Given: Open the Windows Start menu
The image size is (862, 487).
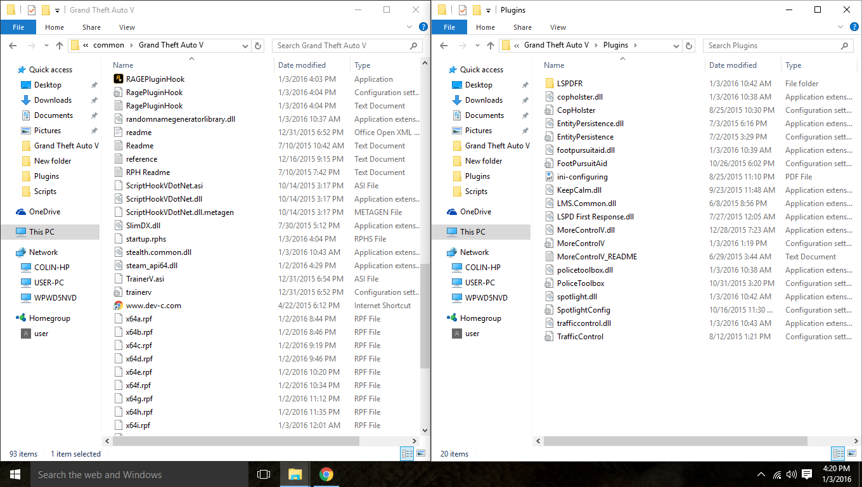Looking at the screenshot, I should tap(15, 474).
